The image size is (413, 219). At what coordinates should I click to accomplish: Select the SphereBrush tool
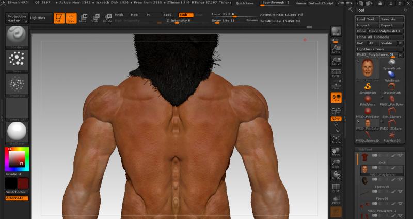[x=392, y=64]
